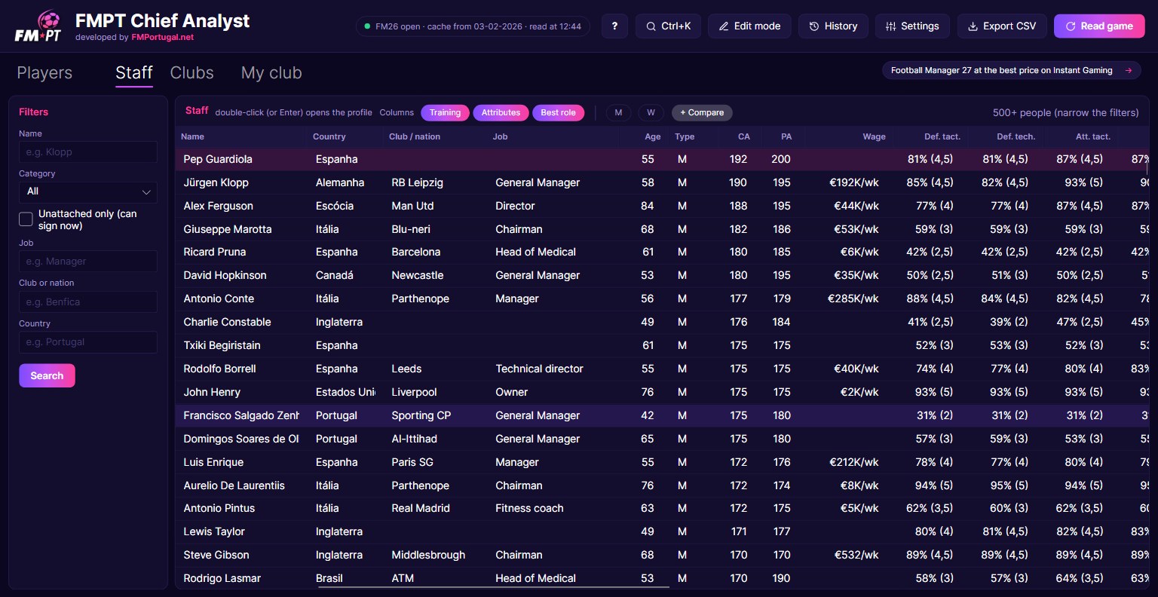
Task: Click the Antonio Conte name cell
Action: coord(219,298)
